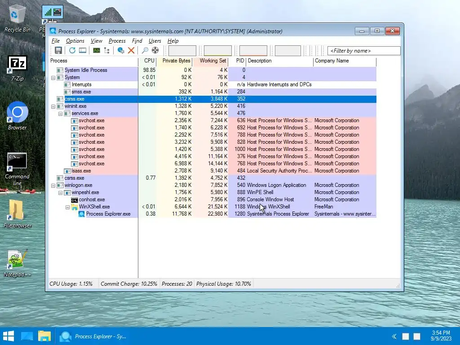The image size is (460, 345).
Task: Sort by the Process column header
Action: tap(93, 61)
